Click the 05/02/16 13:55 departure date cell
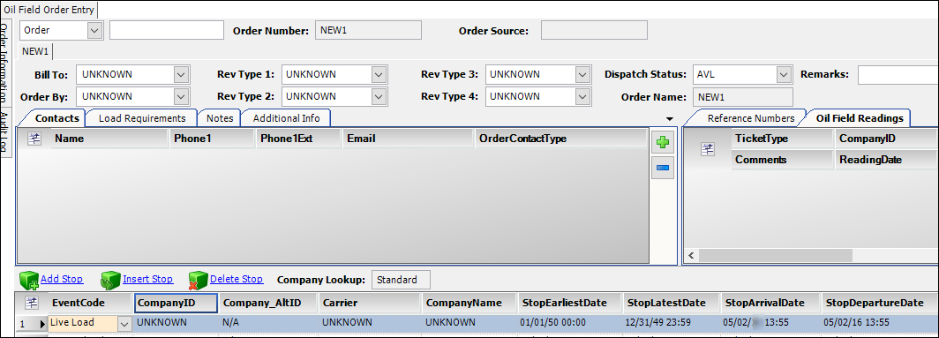 pos(879,323)
